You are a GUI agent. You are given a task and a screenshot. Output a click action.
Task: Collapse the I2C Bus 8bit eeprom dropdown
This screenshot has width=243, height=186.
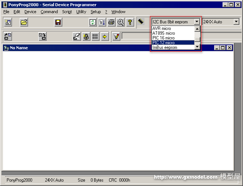click(x=197, y=22)
